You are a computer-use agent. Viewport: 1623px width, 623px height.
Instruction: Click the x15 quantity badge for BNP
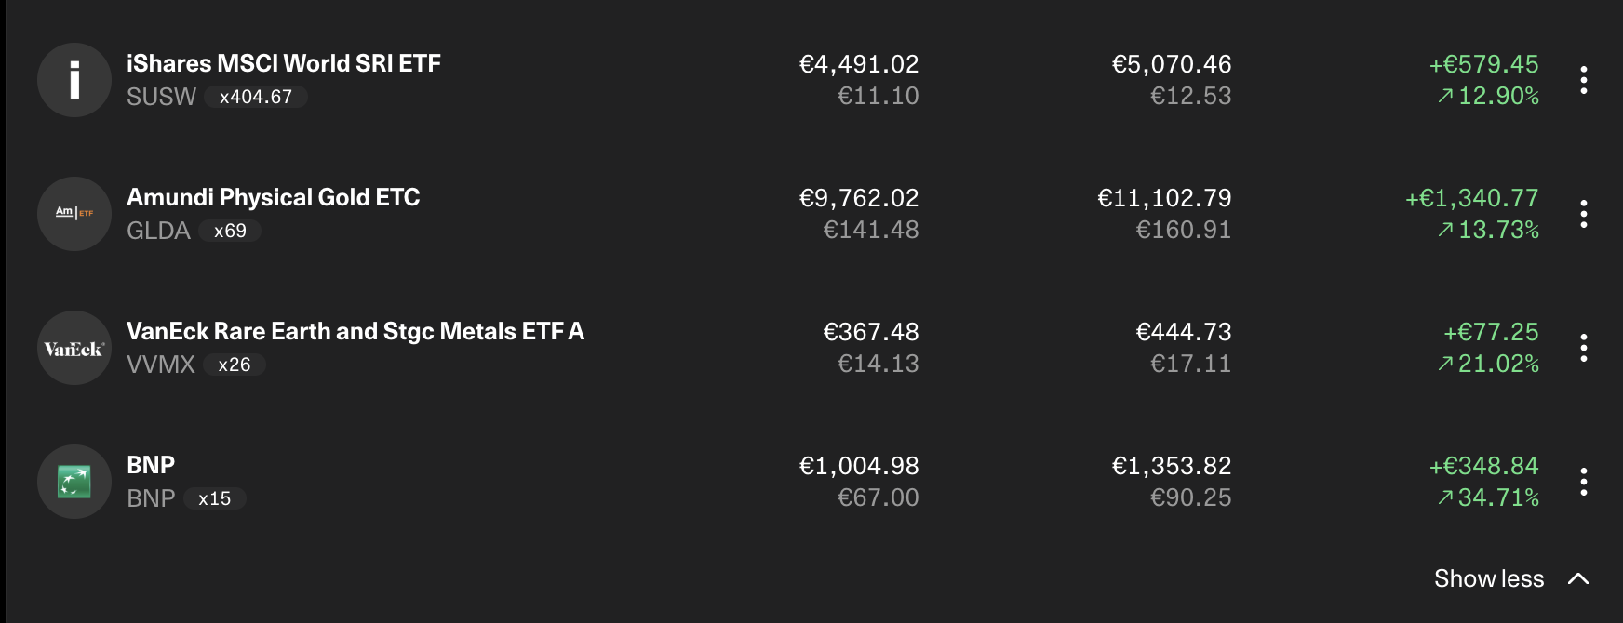click(x=214, y=498)
